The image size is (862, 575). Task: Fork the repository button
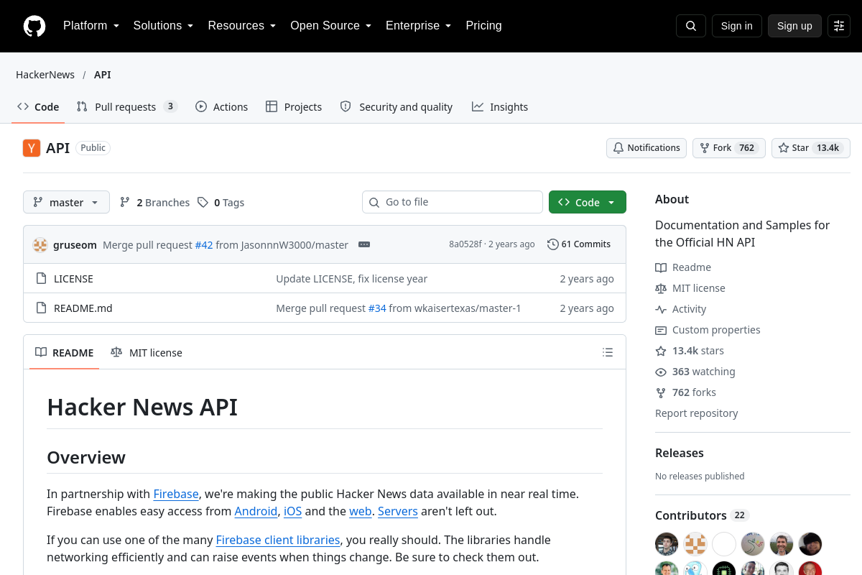728,148
